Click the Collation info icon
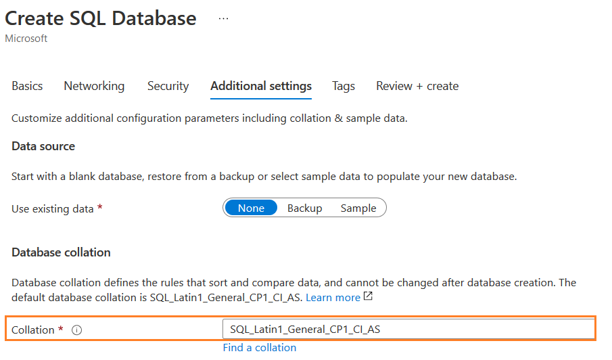Viewport: 612px width, 360px height. (x=76, y=330)
